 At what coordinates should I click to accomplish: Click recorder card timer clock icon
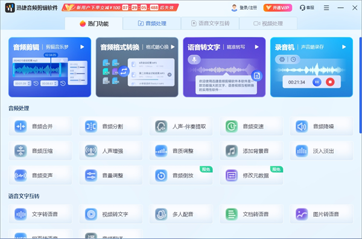click(293, 59)
